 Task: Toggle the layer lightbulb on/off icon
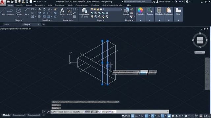click(x=92, y=9)
